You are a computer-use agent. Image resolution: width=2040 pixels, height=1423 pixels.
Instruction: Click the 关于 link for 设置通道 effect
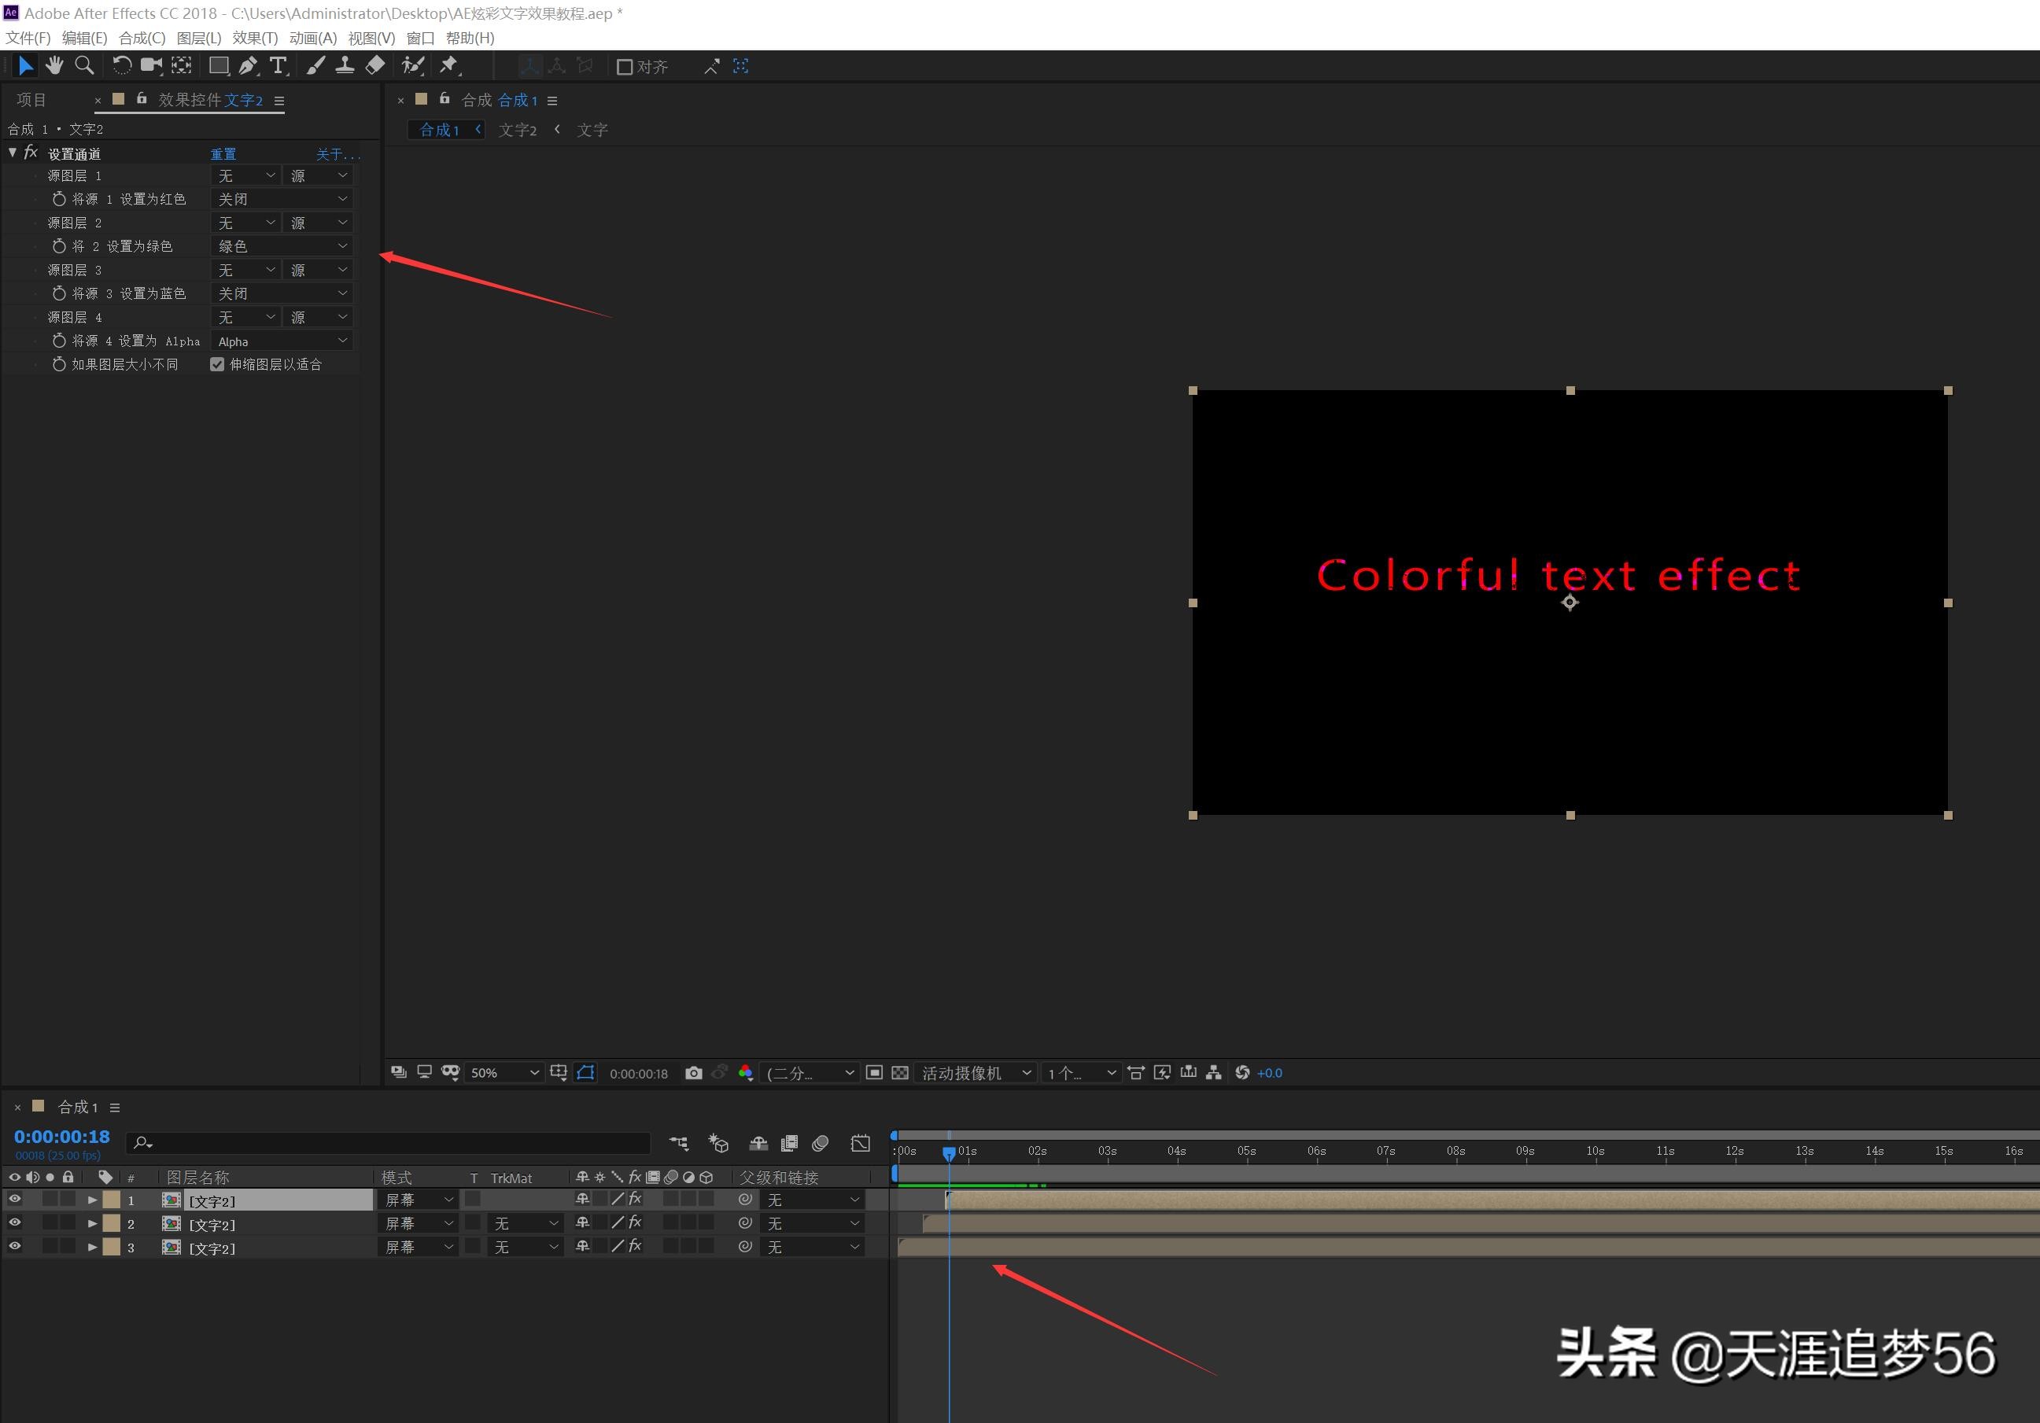pyautogui.click(x=338, y=153)
